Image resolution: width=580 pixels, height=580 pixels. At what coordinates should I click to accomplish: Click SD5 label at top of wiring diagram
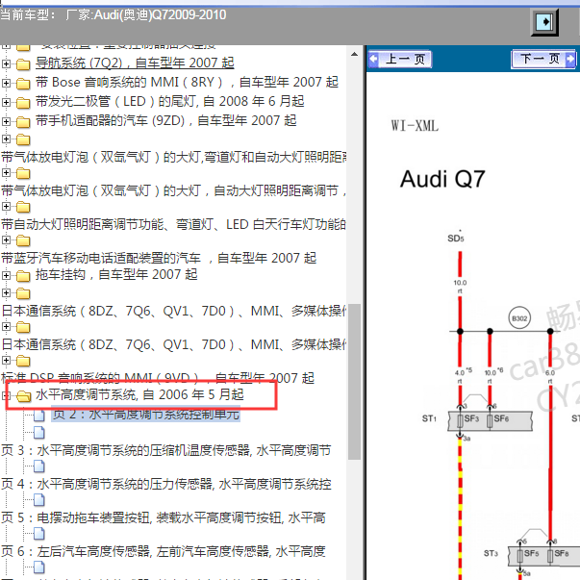(456, 239)
